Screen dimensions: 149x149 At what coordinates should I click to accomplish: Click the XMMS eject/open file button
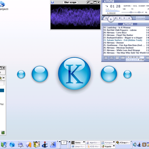[129, 18]
